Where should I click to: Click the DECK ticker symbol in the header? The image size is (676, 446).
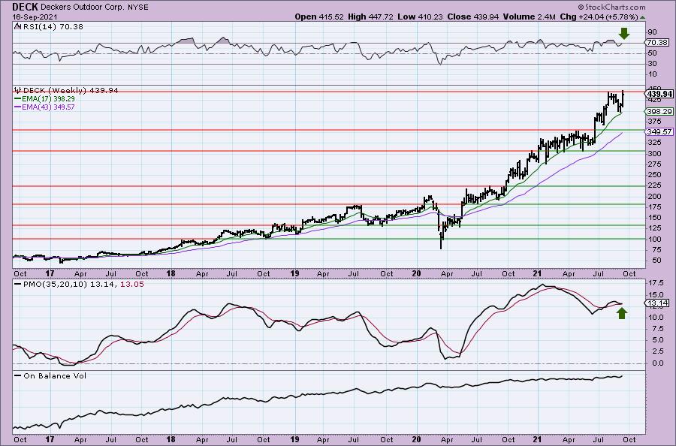click(x=25, y=7)
